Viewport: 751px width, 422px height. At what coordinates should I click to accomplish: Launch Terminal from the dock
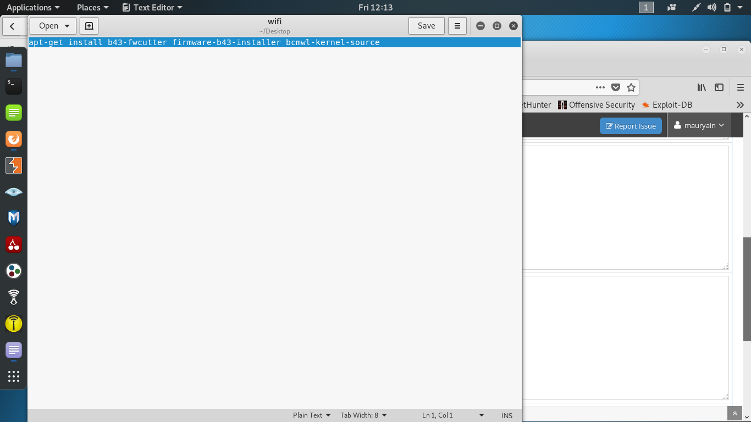click(14, 86)
